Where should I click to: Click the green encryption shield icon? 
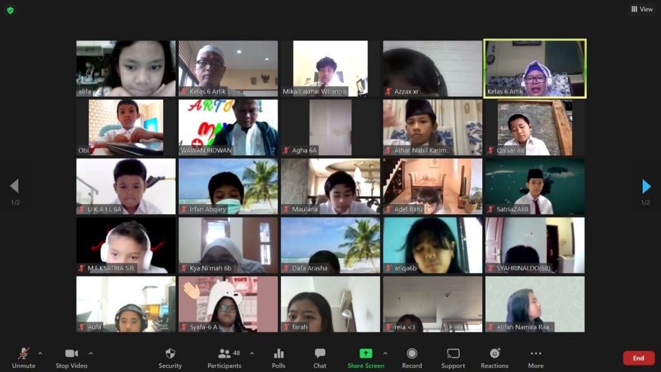pyautogui.click(x=10, y=10)
